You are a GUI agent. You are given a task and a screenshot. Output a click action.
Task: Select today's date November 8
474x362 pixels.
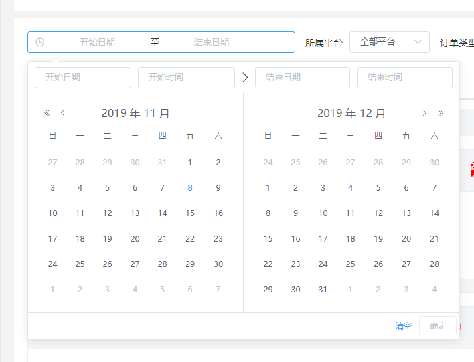190,188
